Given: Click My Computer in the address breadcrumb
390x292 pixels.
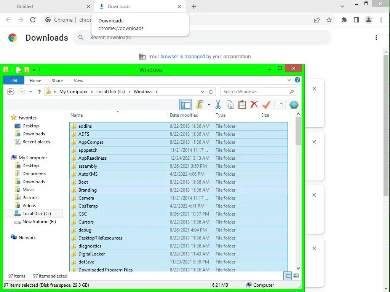Looking at the screenshot, I should (x=74, y=92).
